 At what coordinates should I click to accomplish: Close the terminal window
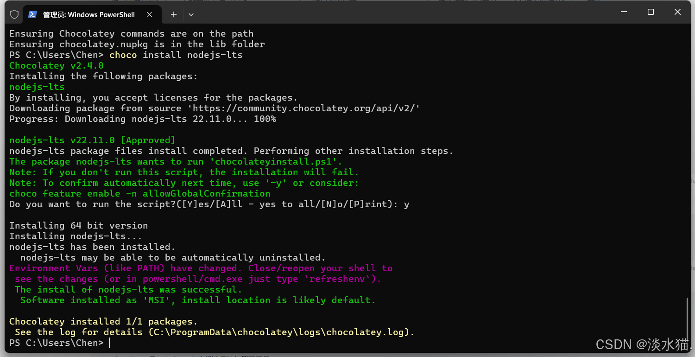[x=677, y=12]
